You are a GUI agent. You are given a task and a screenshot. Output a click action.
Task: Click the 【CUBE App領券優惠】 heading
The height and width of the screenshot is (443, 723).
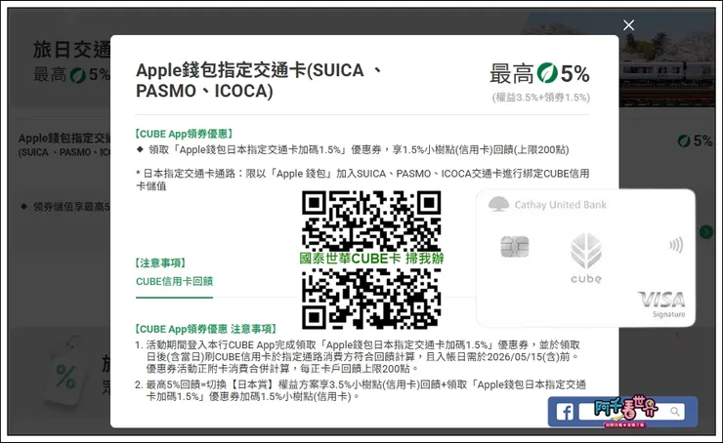coord(184,134)
